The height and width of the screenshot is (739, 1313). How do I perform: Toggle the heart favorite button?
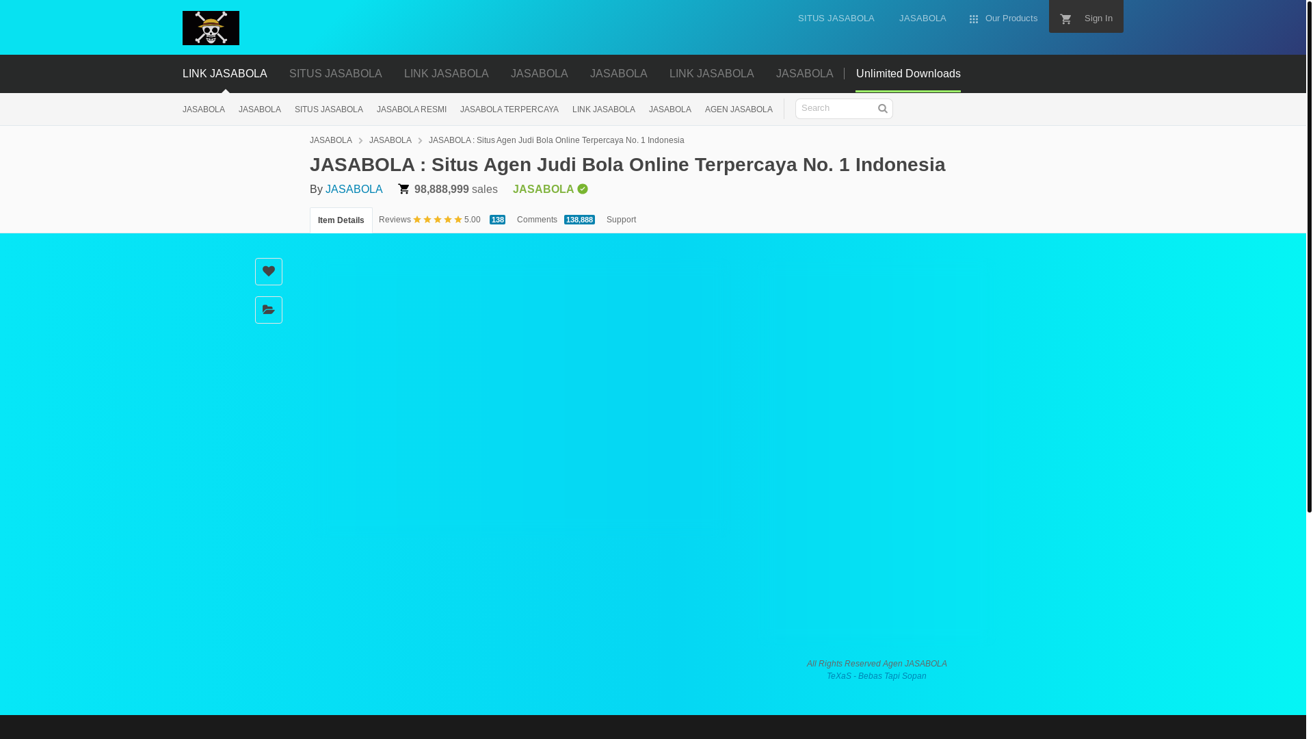(x=268, y=271)
